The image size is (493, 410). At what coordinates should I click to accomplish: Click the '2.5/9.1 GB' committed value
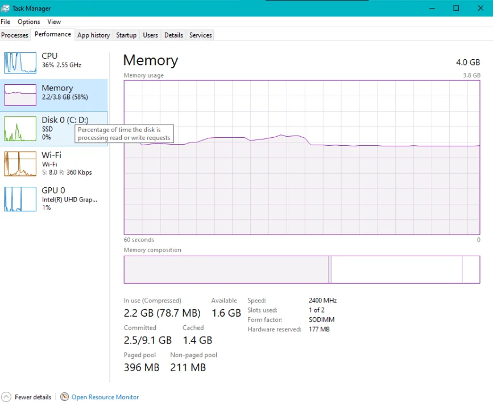tap(148, 341)
